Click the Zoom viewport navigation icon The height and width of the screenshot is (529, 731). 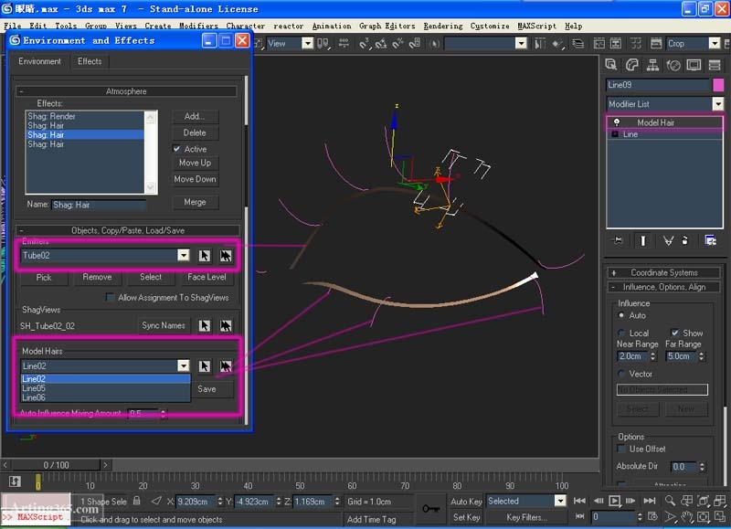pyautogui.click(x=670, y=501)
